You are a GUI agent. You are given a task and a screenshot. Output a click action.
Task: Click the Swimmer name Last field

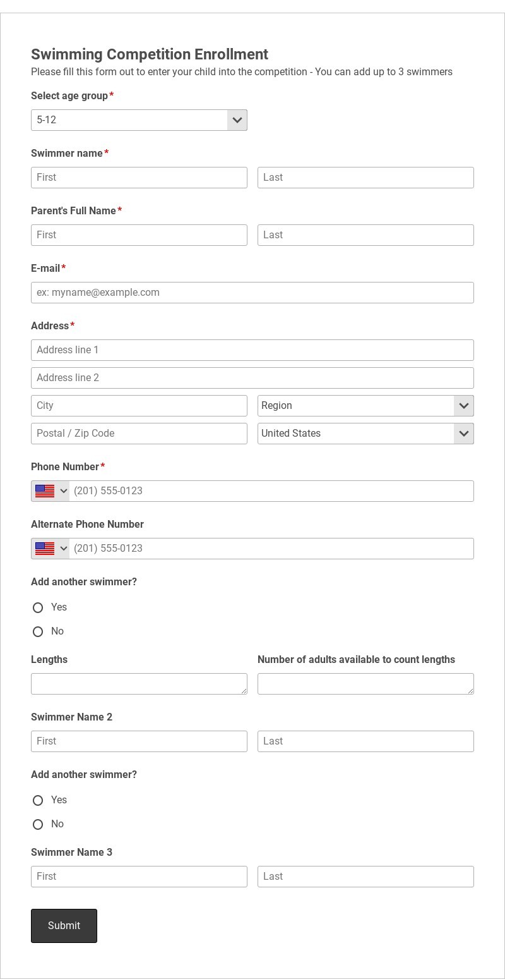click(365, 178)
